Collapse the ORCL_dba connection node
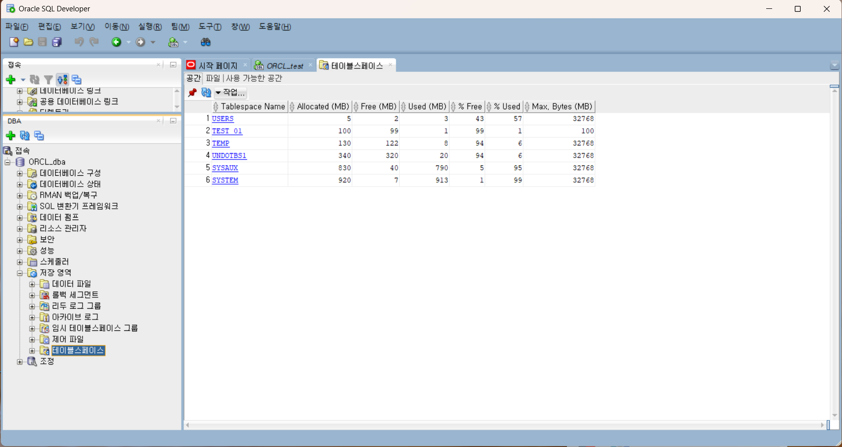Screen dimensions: 842x447 [7, 162]
